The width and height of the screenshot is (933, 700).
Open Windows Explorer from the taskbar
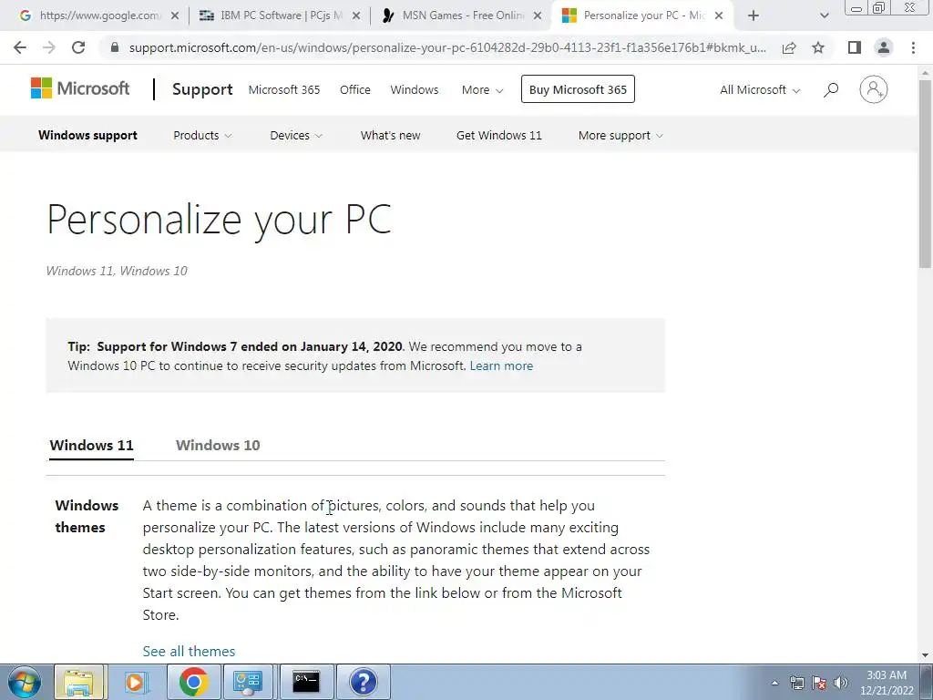tap(79, 682)
